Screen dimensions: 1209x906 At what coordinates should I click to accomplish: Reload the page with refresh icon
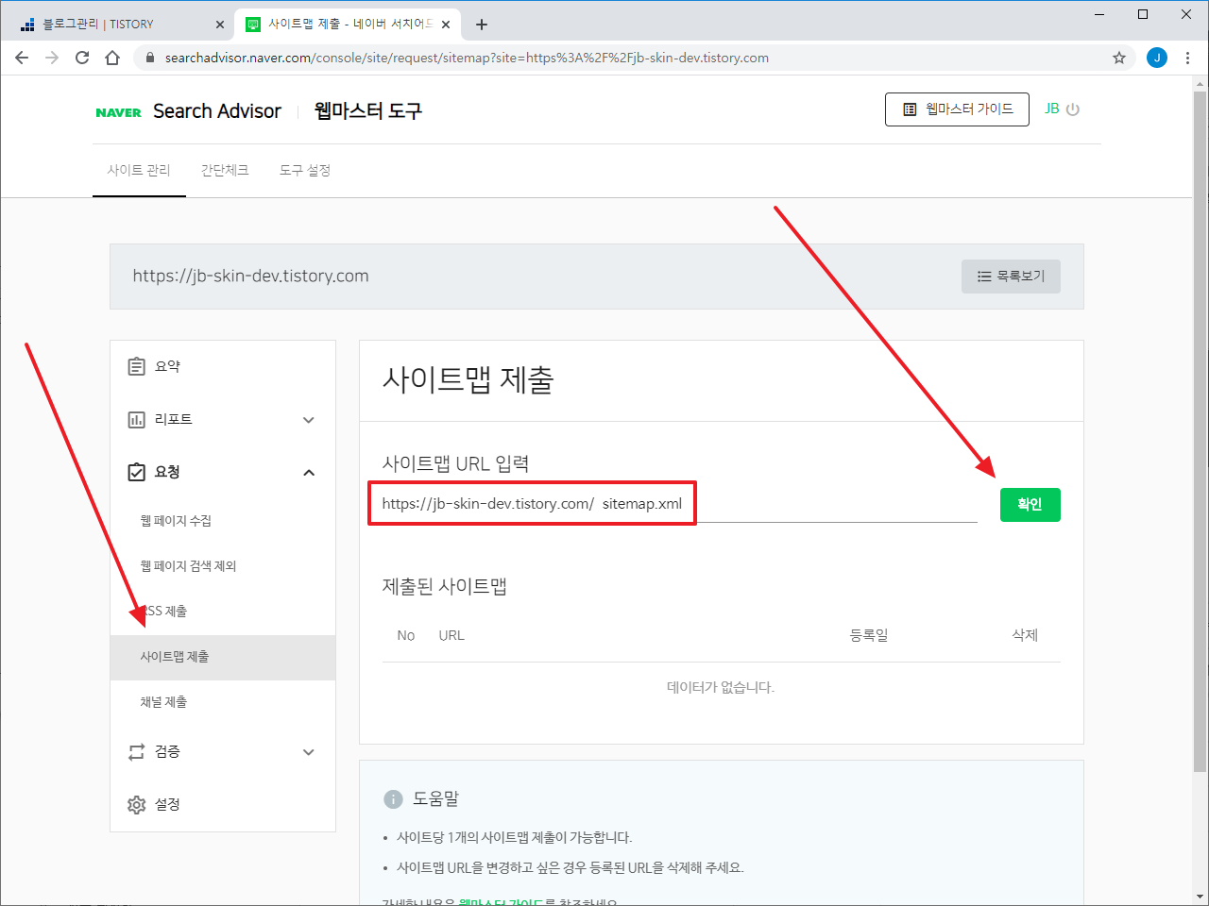click(x=82, y=58)
